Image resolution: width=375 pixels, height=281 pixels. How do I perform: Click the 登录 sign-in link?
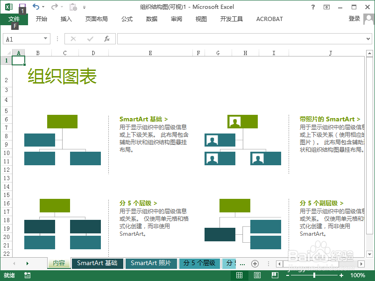click(354, 19)
